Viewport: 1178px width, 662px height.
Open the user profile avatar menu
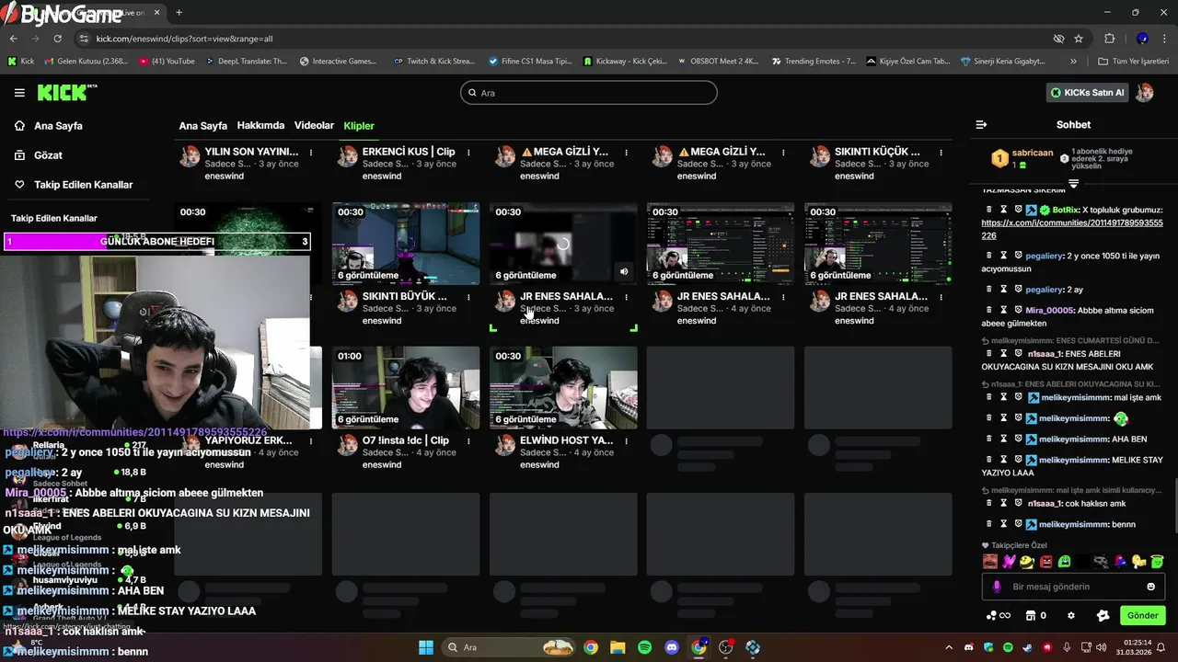pos(1145,93)
